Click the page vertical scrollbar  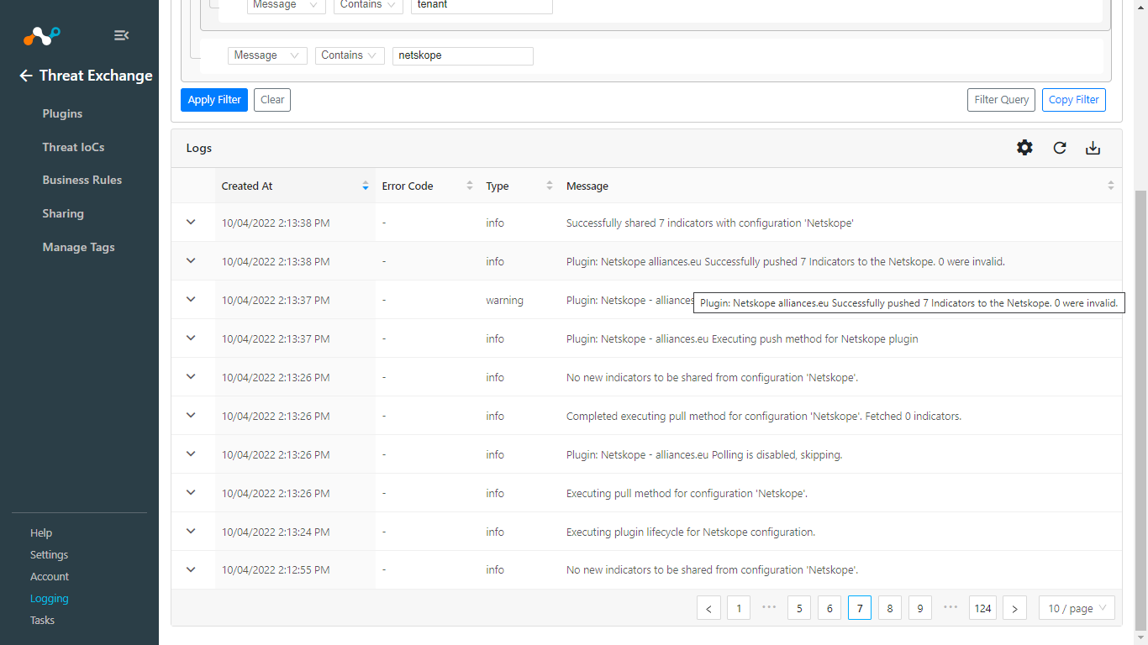click(x=1140, y=412)
